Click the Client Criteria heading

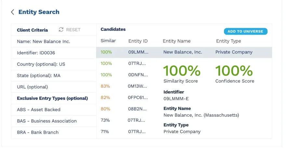[32, 30]
